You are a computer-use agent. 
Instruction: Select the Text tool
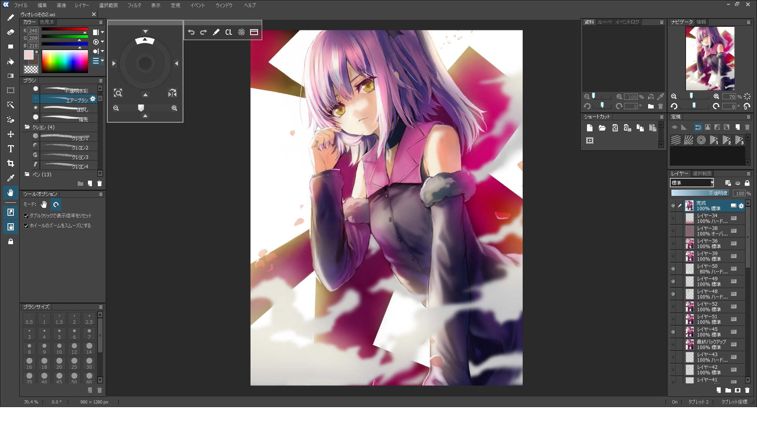[11, 149]
